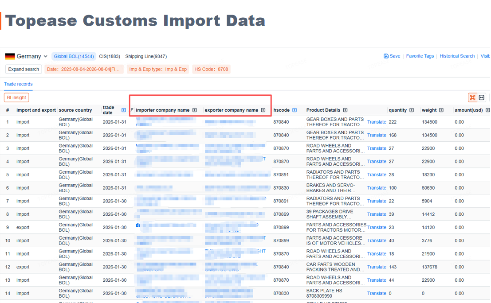Click quantity value 222
Image resolution: width=491 pixels, height=303 pixels.
(x=393, y=122)
